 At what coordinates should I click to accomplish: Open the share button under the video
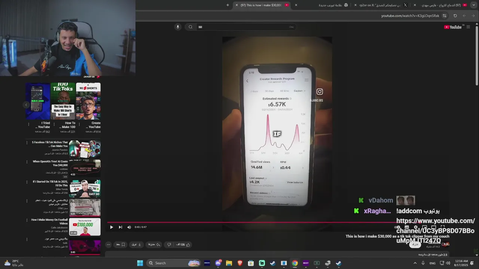154,245
